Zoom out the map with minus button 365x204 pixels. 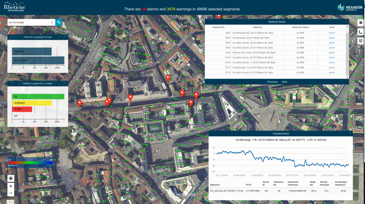11,193
